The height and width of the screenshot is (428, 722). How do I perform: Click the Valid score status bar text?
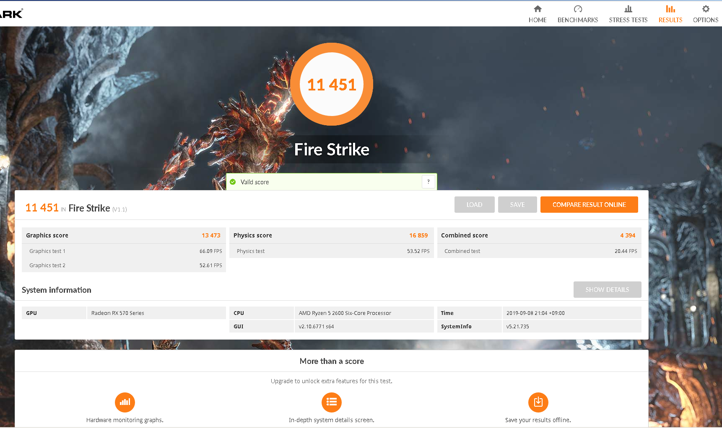pyautogui.click(x=255, y=182)
